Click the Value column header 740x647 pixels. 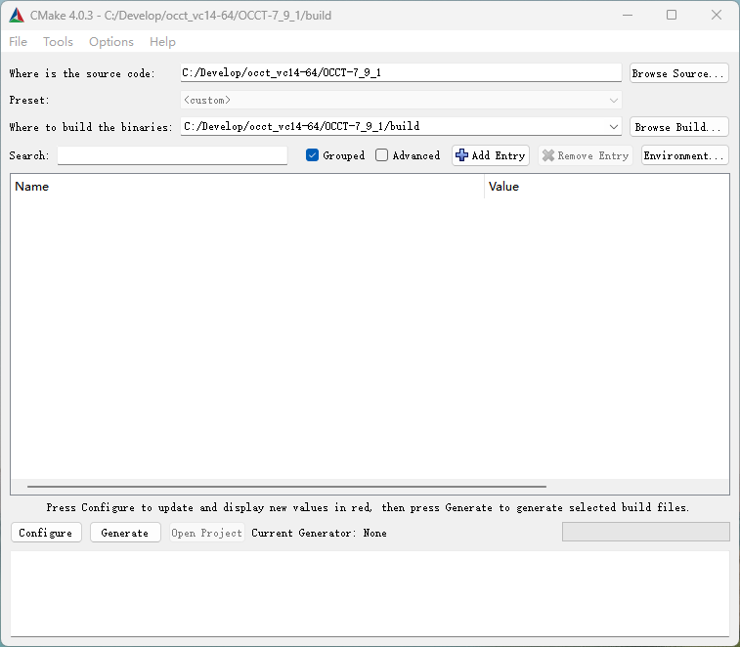607,187
